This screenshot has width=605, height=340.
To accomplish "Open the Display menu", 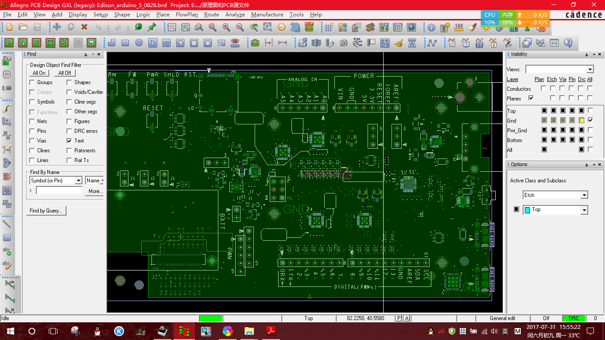I will click(78, 15).
